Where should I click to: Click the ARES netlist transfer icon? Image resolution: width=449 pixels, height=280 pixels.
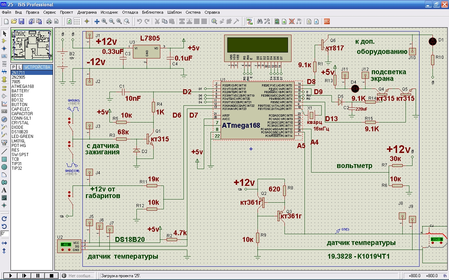click(327, 21)
